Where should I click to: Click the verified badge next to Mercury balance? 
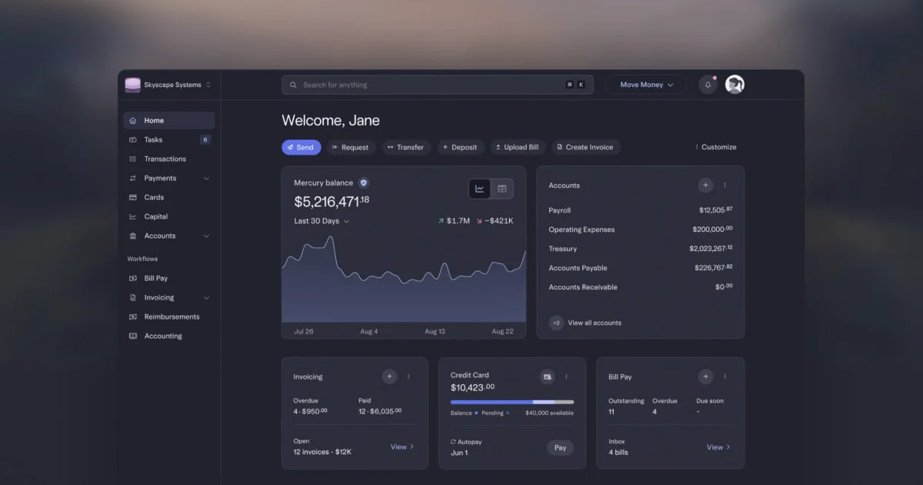(x=363, y=182)
